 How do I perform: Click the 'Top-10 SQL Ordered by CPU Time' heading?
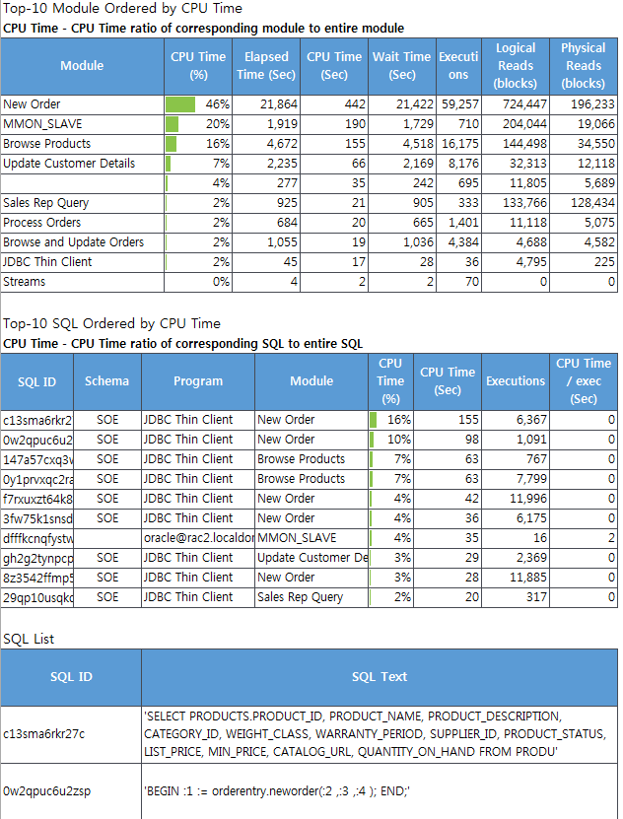(111, 324)
